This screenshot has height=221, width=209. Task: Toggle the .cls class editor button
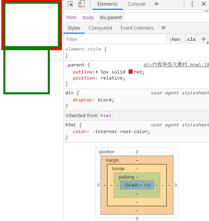coord(190,39)
